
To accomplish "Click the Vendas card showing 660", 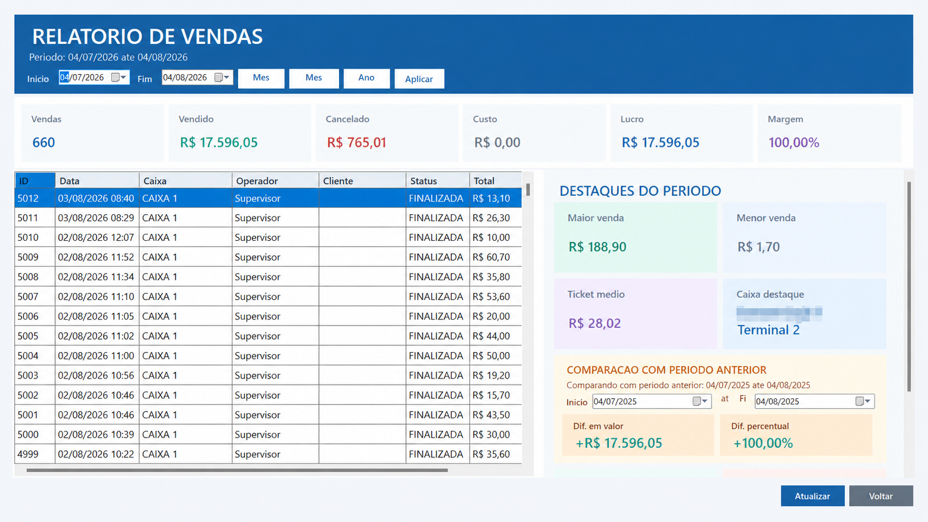I will point(93,133).
